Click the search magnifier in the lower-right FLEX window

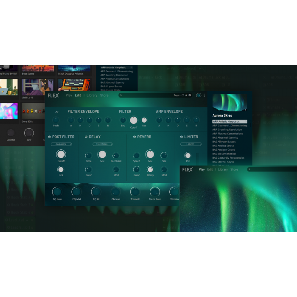coord(249,169)
